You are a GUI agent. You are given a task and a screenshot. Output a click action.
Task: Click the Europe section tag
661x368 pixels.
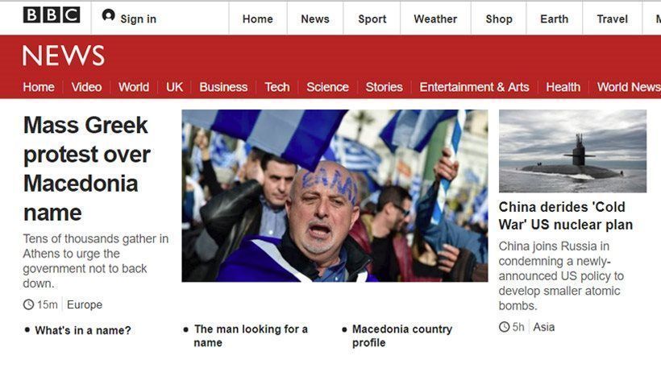[85, 305]
